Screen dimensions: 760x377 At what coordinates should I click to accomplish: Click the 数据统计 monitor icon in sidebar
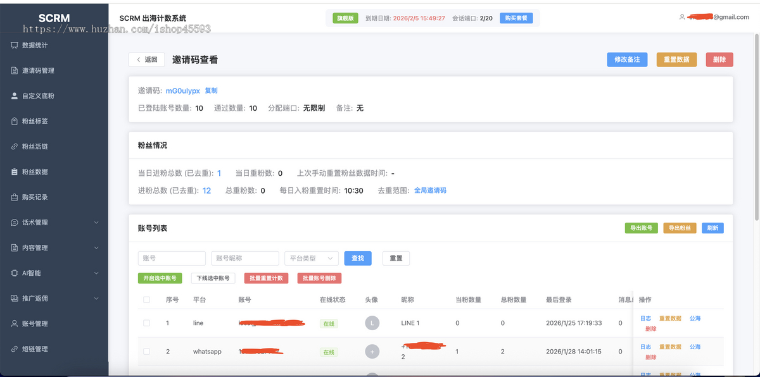pyautogui.click(x=15, y=46)
